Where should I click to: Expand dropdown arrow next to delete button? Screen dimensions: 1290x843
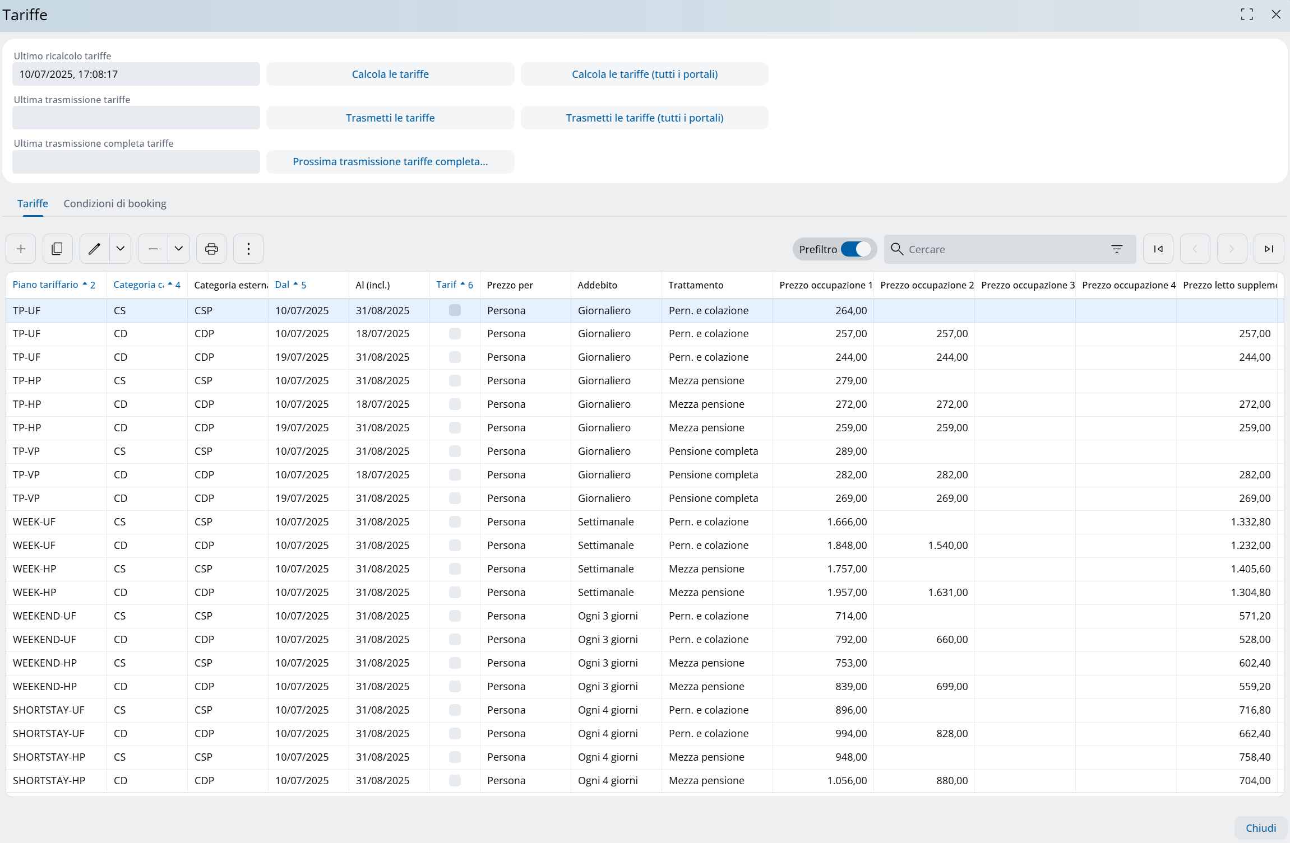pos(179,249)
